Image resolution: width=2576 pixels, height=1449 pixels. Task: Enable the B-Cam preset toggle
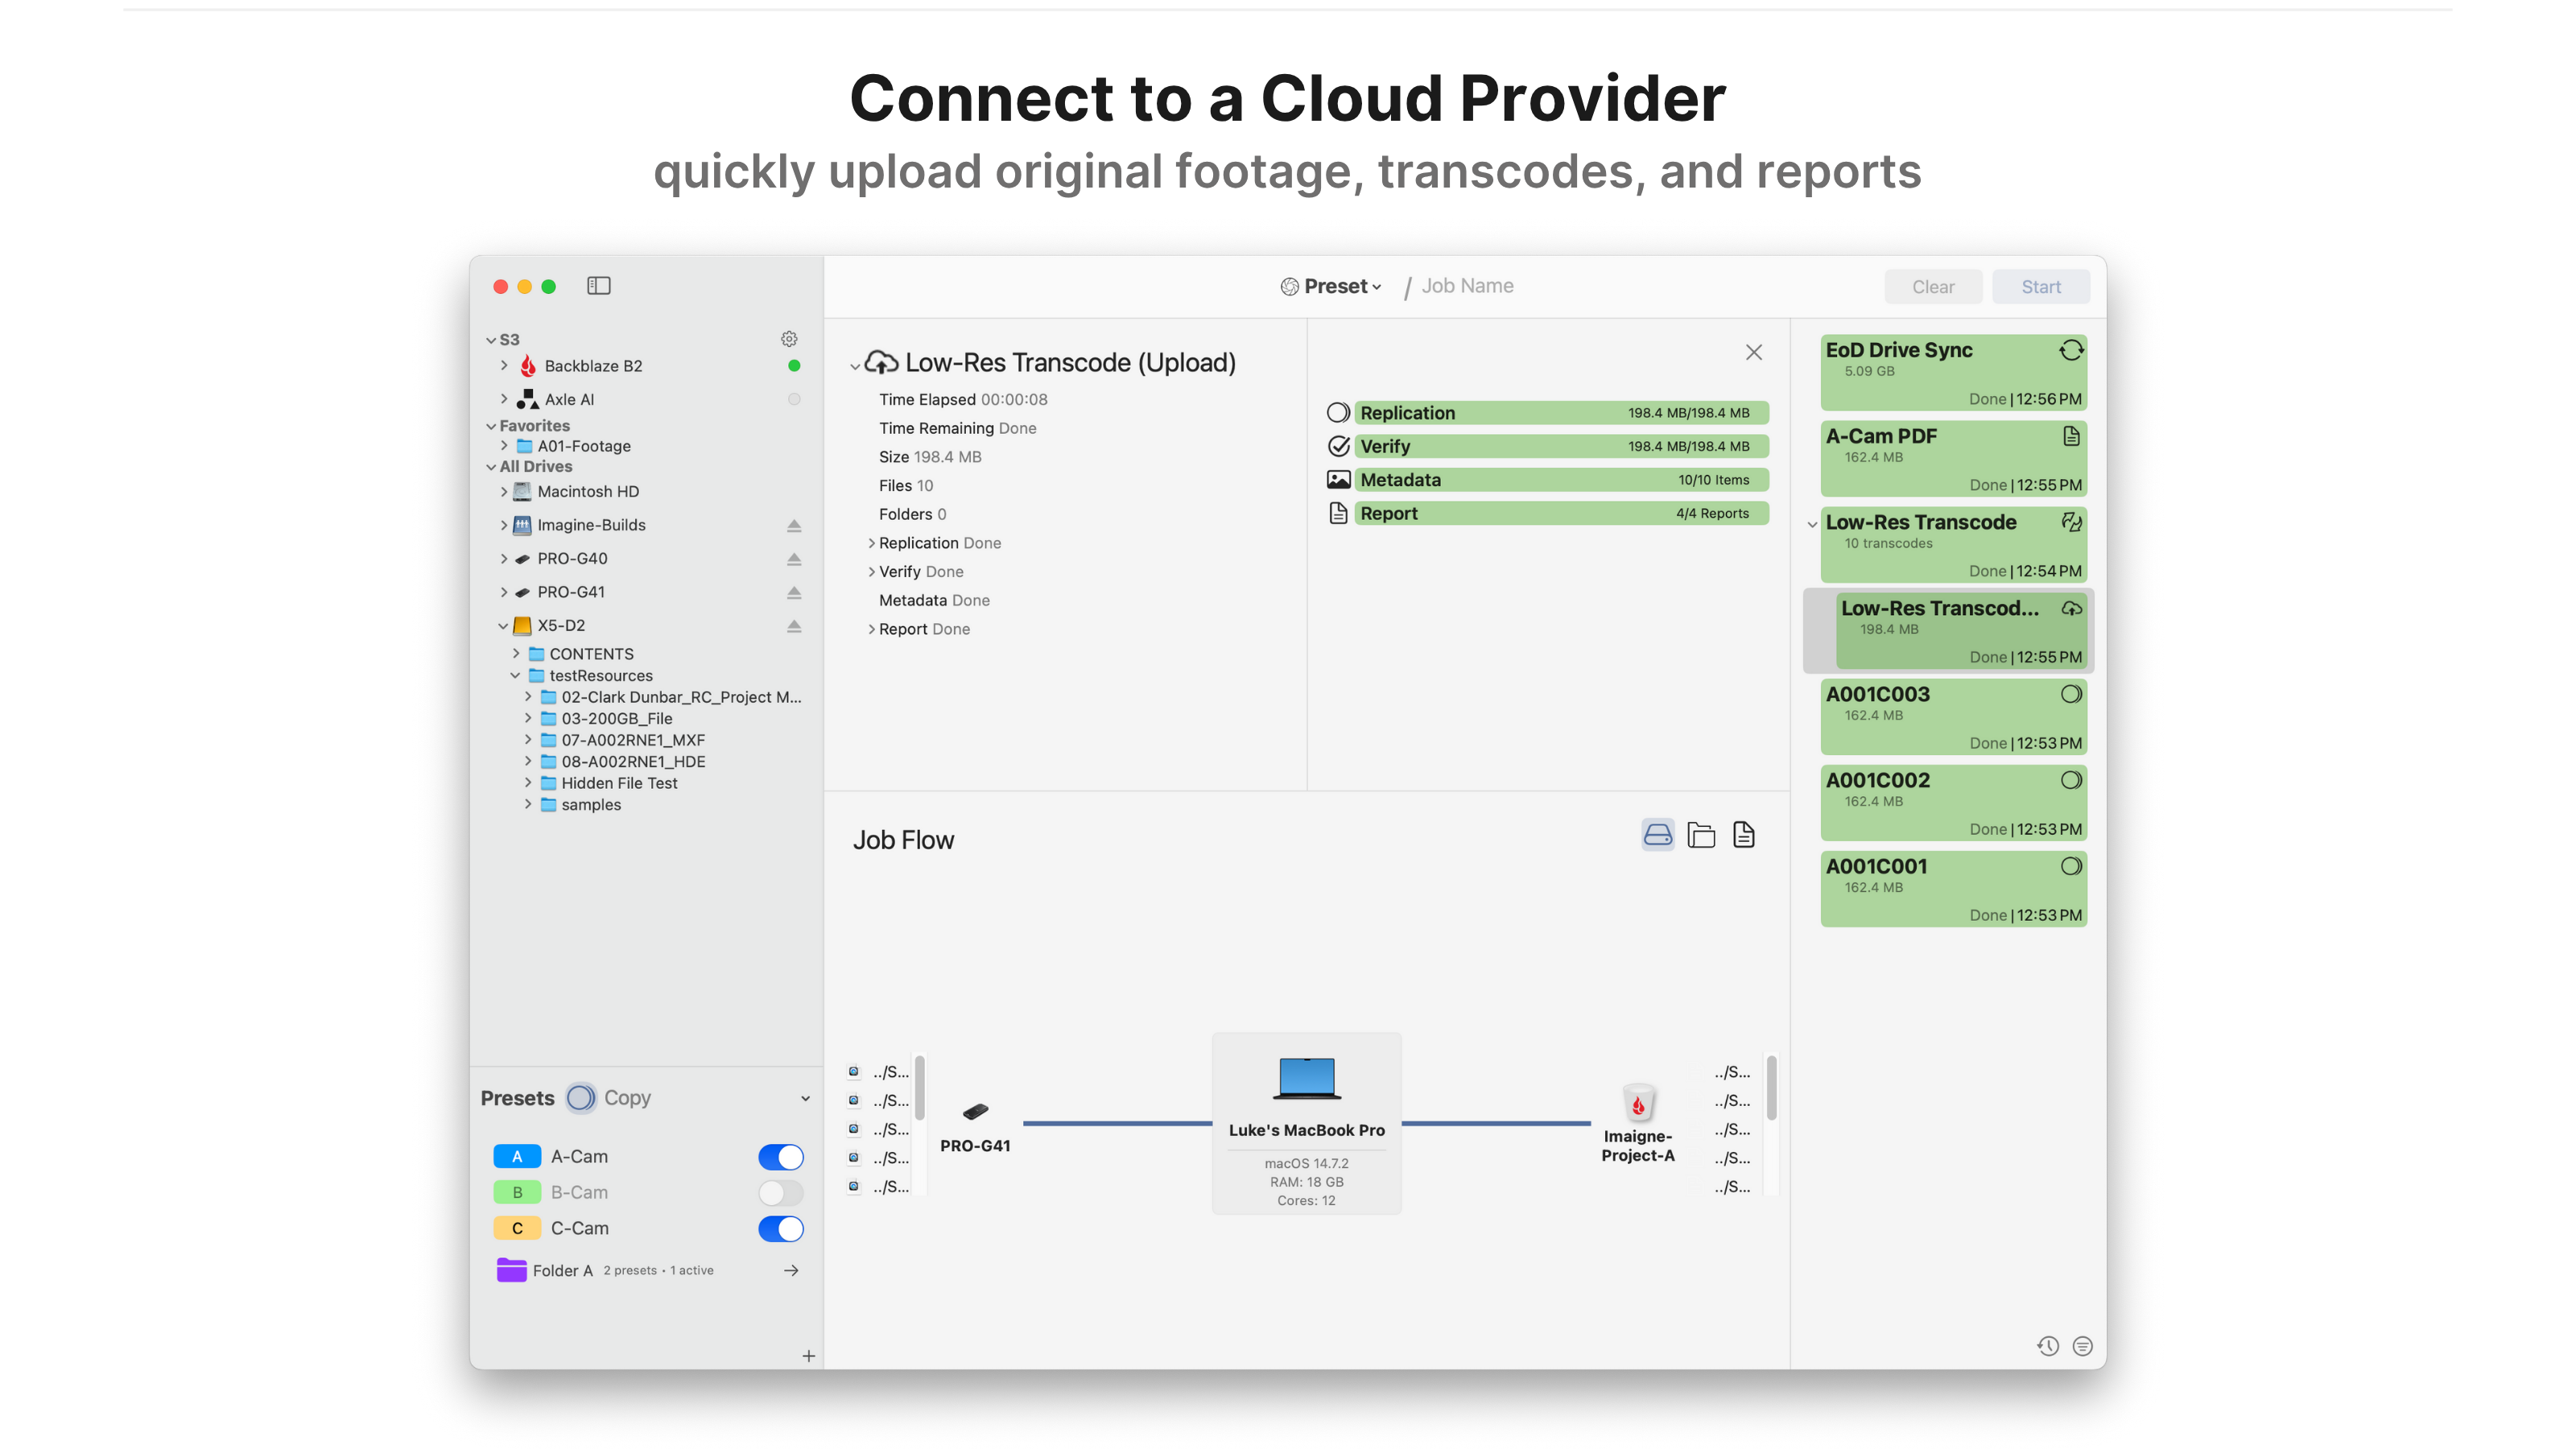point(780,1192)
